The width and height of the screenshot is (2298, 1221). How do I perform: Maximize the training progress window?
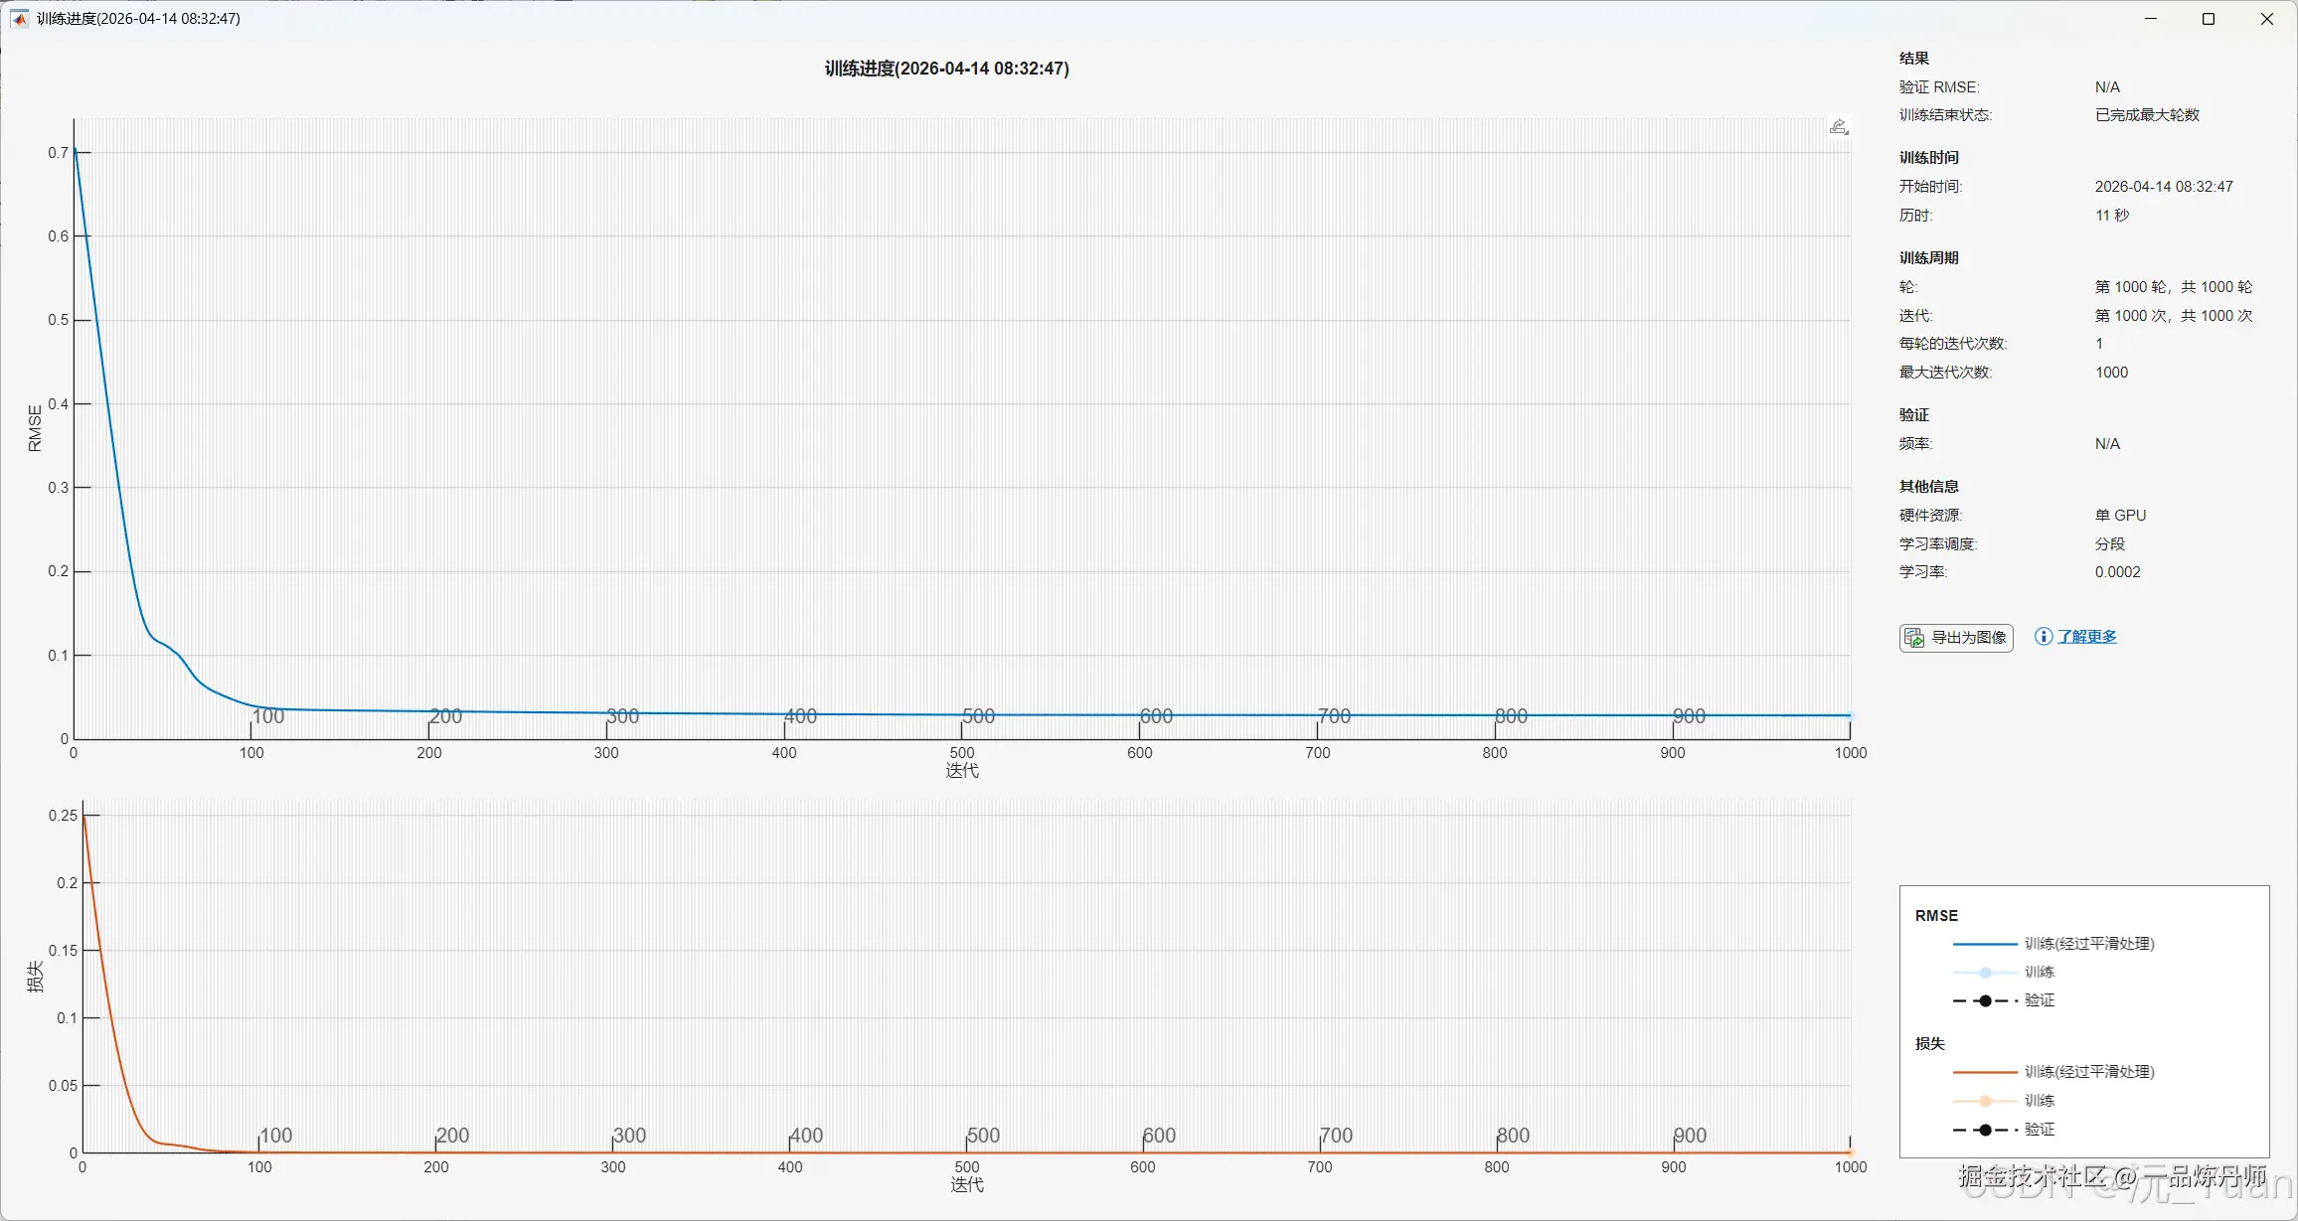pos(2209,19)
